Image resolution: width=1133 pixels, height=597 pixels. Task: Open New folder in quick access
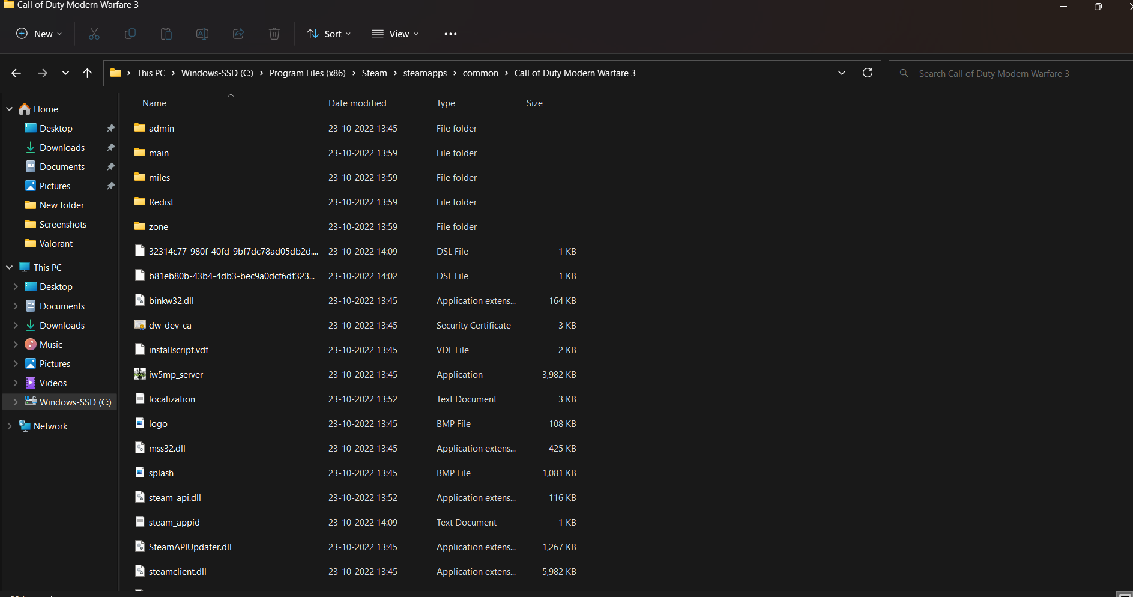click(62, 205)
